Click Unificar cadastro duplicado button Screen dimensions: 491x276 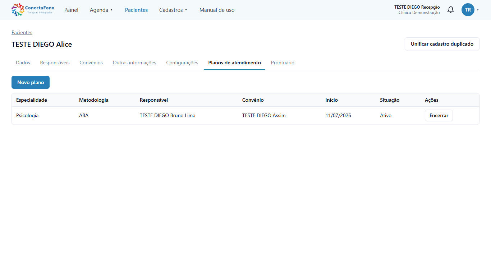tap(442, 44)
